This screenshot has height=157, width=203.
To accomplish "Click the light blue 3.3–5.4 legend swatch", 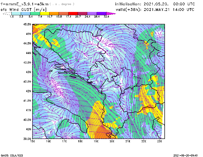I will point(26,13).
